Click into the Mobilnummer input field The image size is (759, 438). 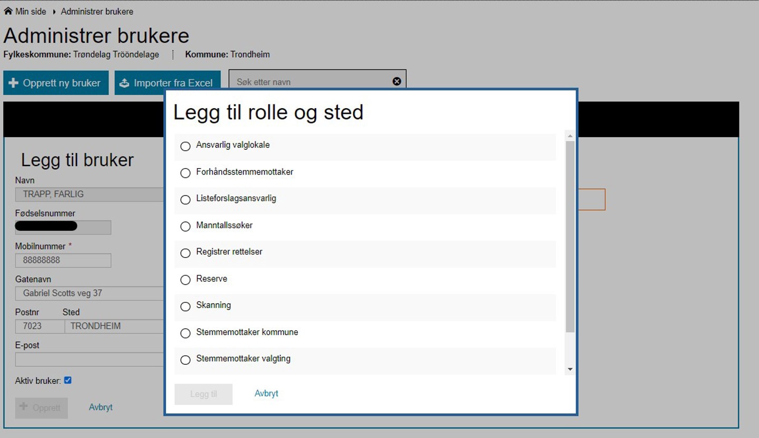(x=63, y=260)
